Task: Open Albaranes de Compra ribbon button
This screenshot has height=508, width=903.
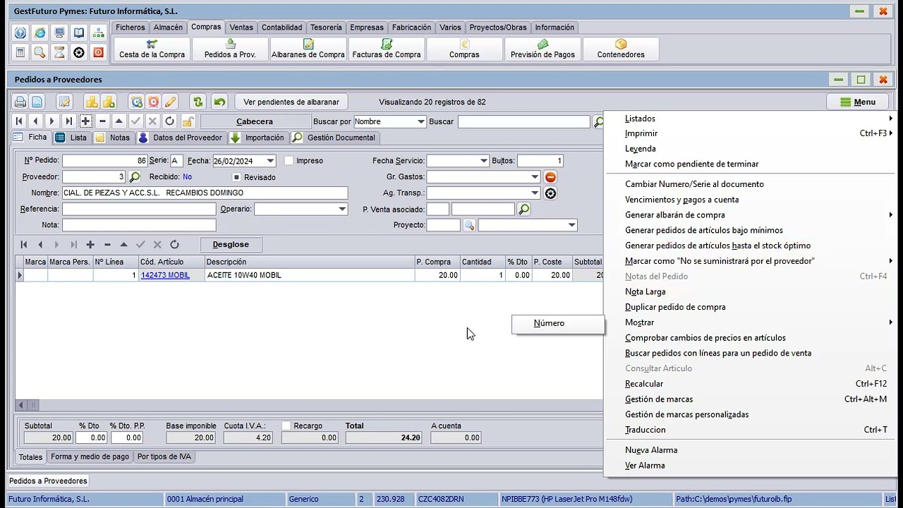Action: click(x=308, y=49)
